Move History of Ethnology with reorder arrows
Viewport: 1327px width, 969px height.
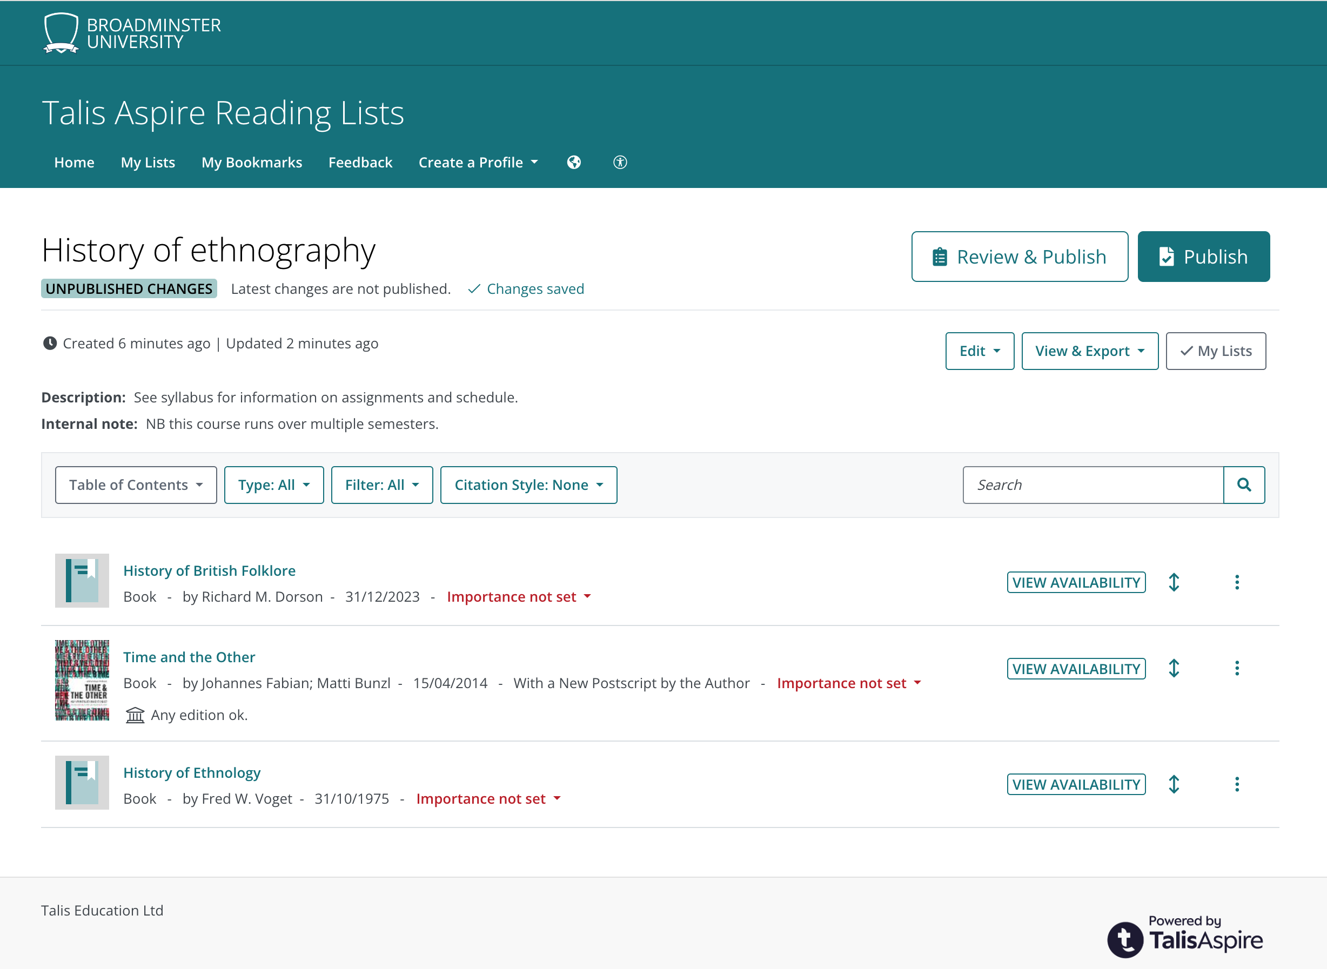1174,784
